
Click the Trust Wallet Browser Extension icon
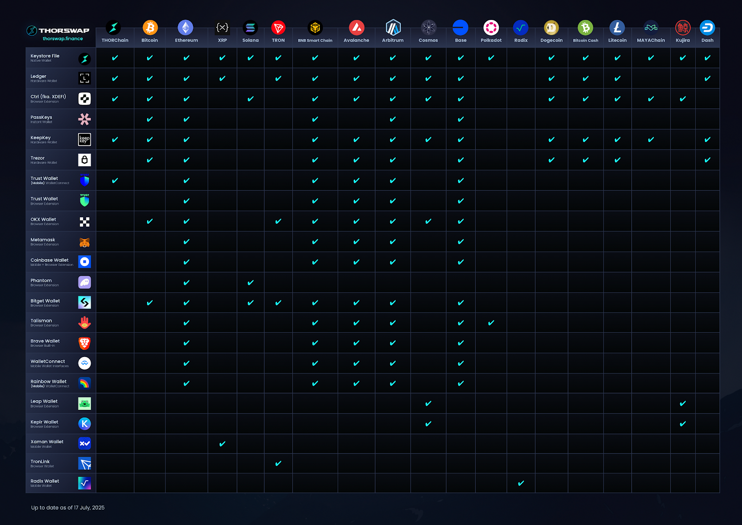click(84, 201)
